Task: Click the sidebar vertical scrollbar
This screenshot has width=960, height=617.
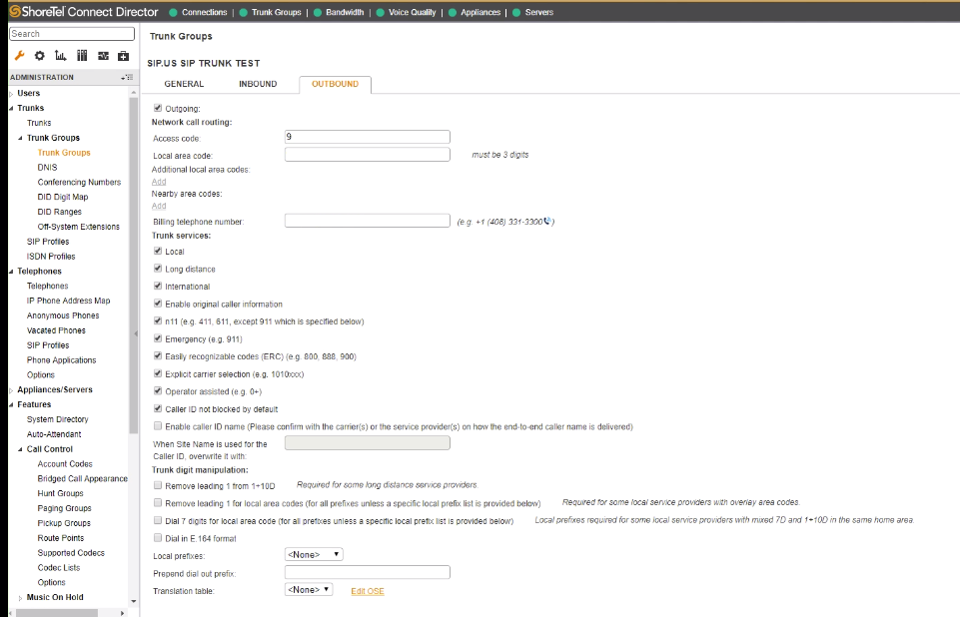Action: pyautogui.click(x=134, y=267)
